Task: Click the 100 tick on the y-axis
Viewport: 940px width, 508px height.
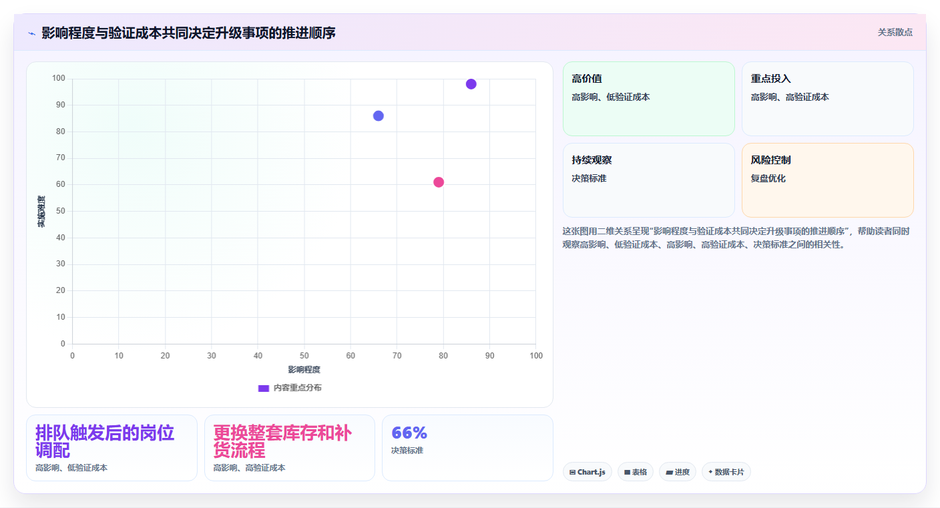Action: 59,79
